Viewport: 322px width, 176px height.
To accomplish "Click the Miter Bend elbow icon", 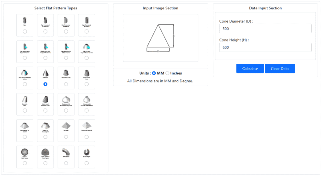I will (x=66, y=152).
